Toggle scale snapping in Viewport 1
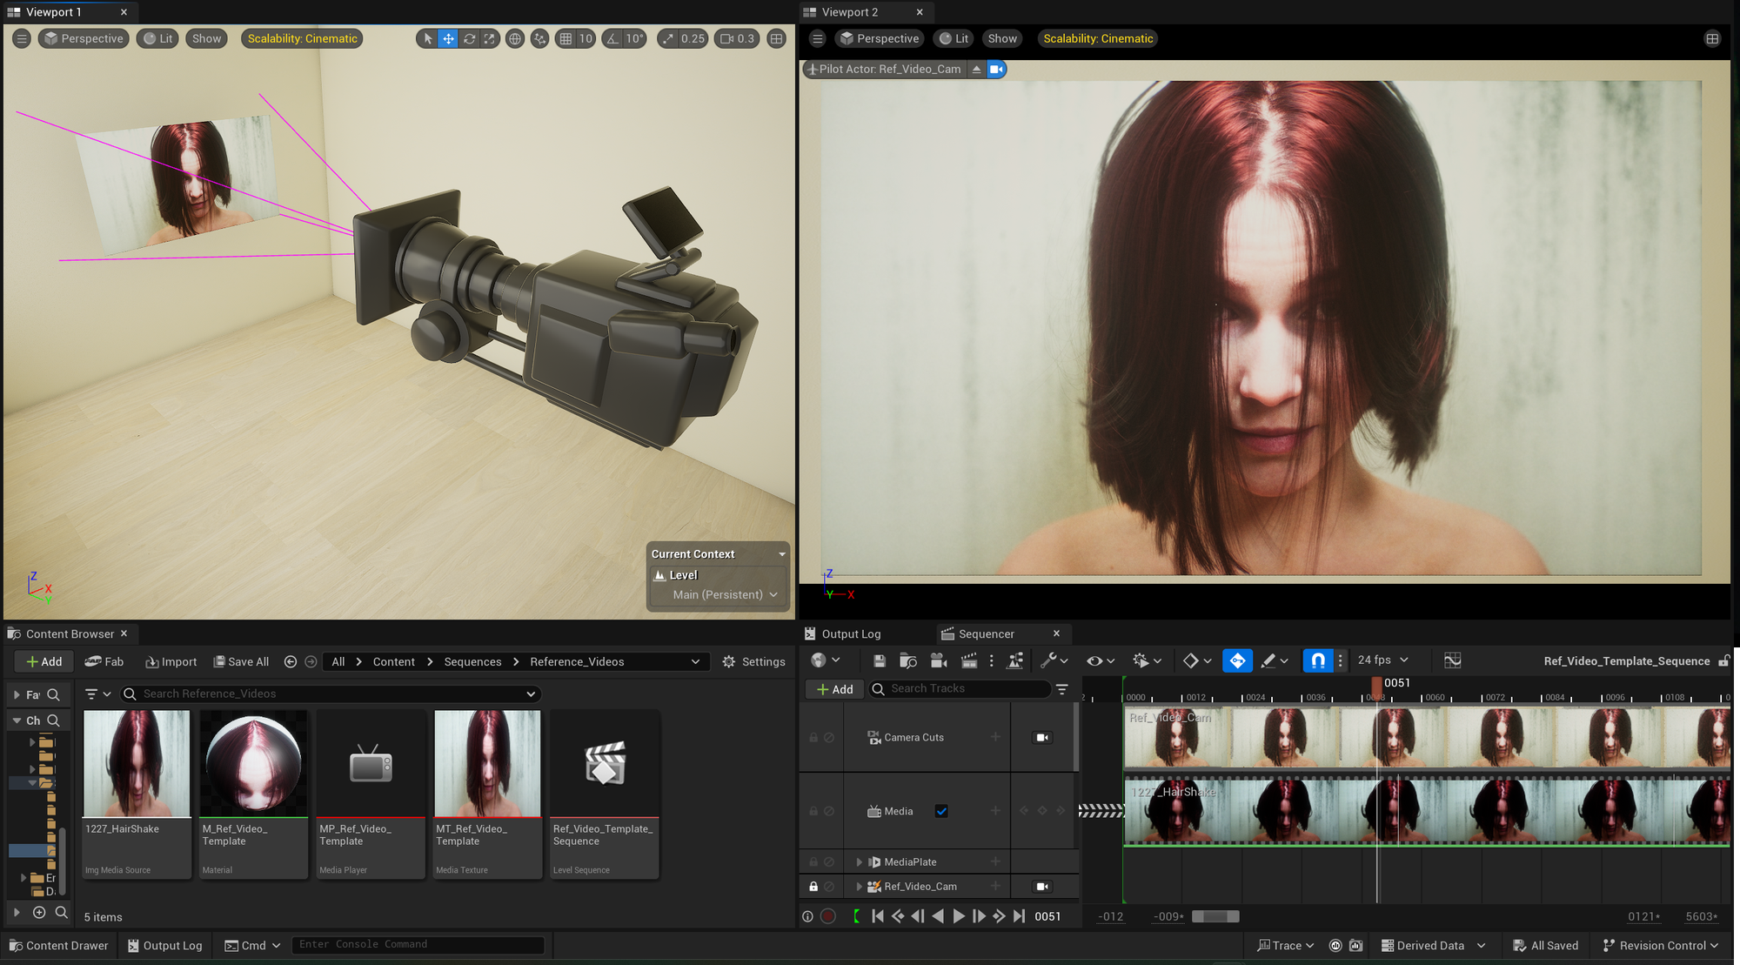Viewport: 1740px width, 965px height. point(668,38)
